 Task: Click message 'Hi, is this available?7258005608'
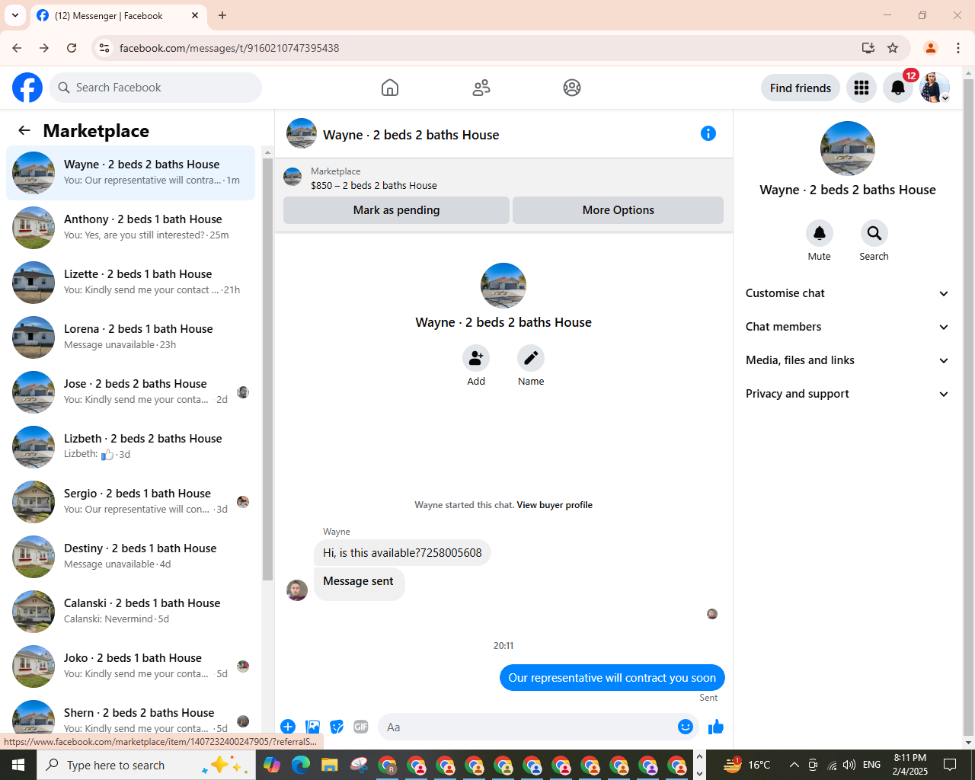(x=402, y=553)
